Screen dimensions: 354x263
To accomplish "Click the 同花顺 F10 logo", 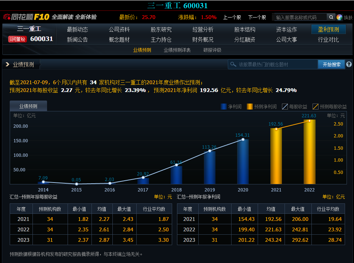I will (x=27, y=17).
